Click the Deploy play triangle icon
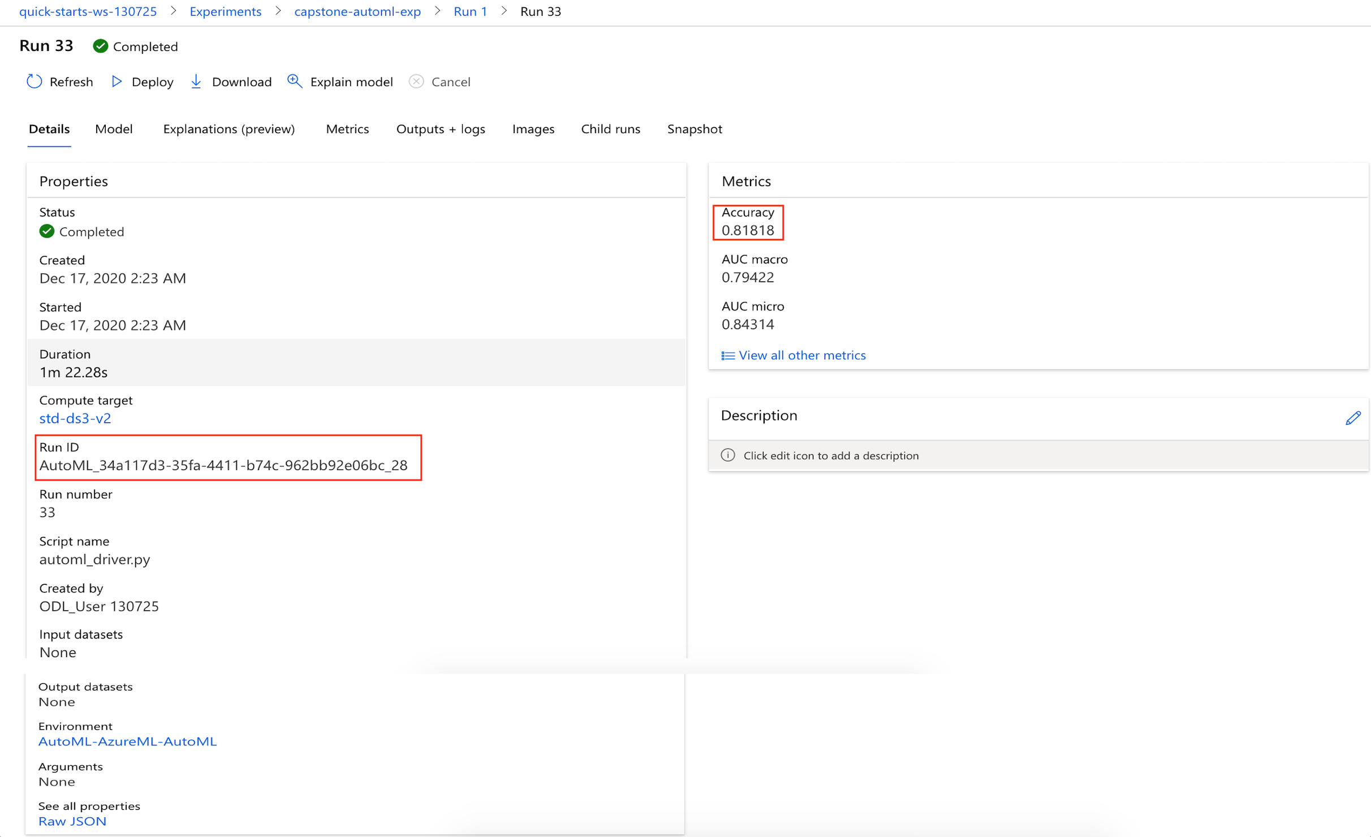This screenshot has height=837, width=1371. coord(117,81)
